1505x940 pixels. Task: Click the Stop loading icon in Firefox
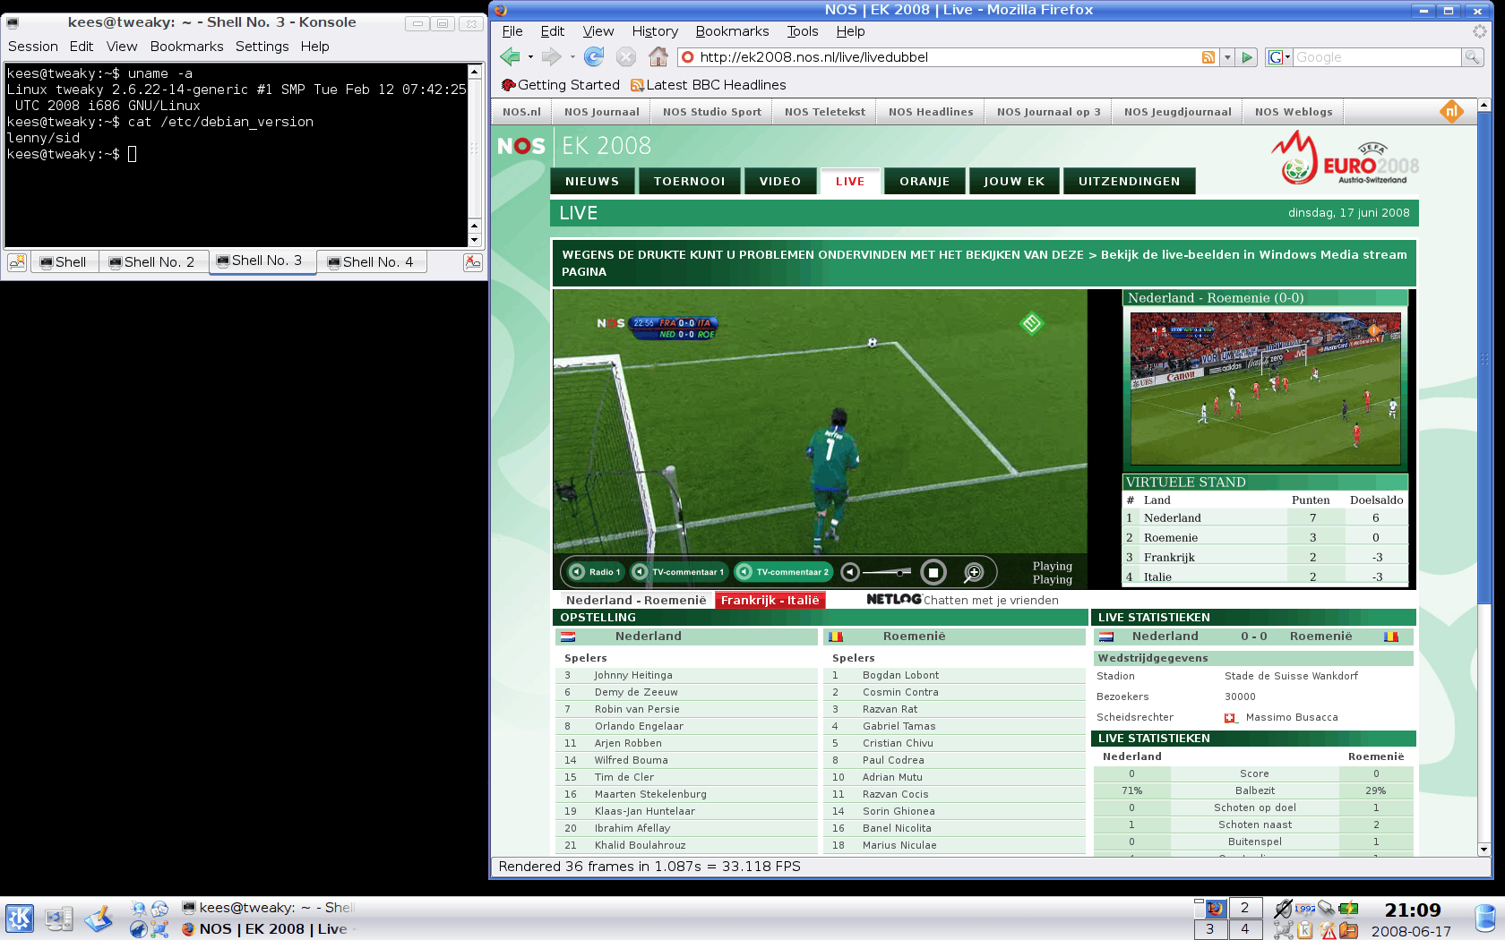(626, 56)
